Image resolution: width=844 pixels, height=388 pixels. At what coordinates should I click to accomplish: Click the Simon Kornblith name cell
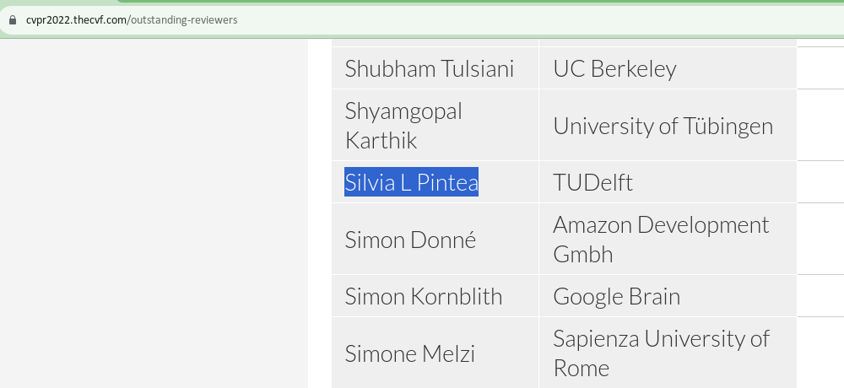435,296
